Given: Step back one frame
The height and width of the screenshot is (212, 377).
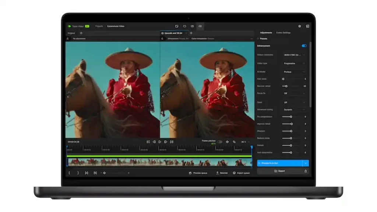Looking at the screenshot, I should coord(154,142).
